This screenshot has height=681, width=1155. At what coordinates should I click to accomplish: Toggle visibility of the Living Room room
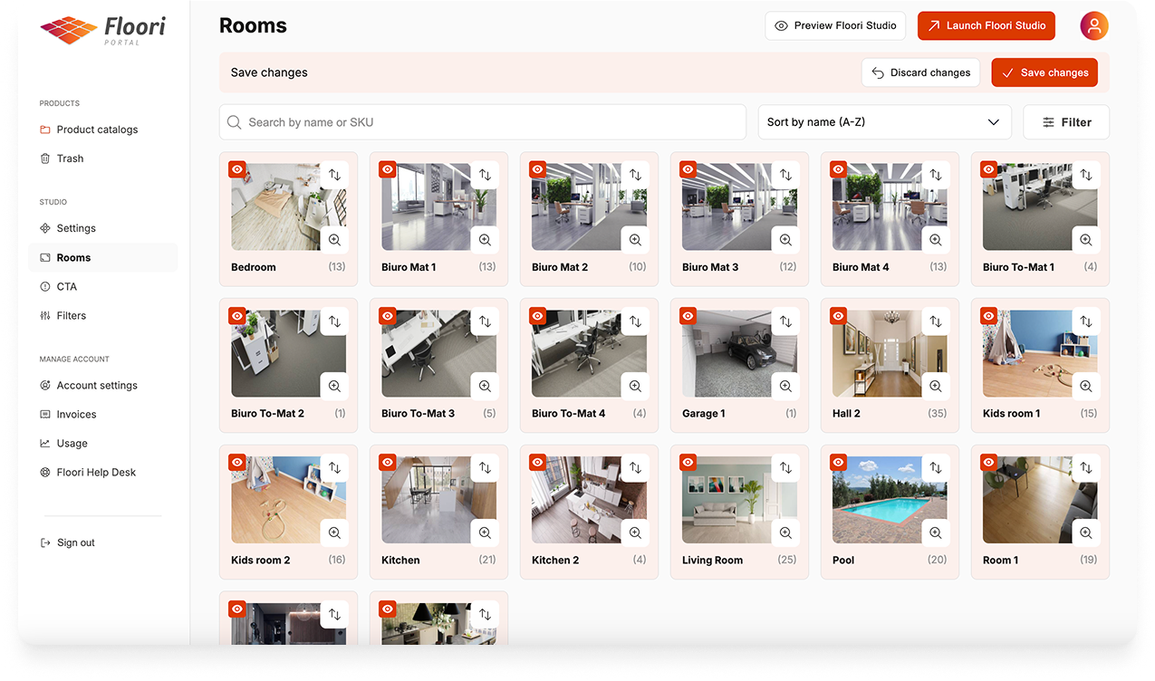(688, 462)
